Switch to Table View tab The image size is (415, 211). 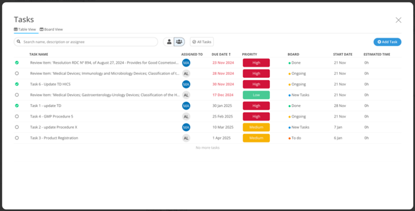25,29
